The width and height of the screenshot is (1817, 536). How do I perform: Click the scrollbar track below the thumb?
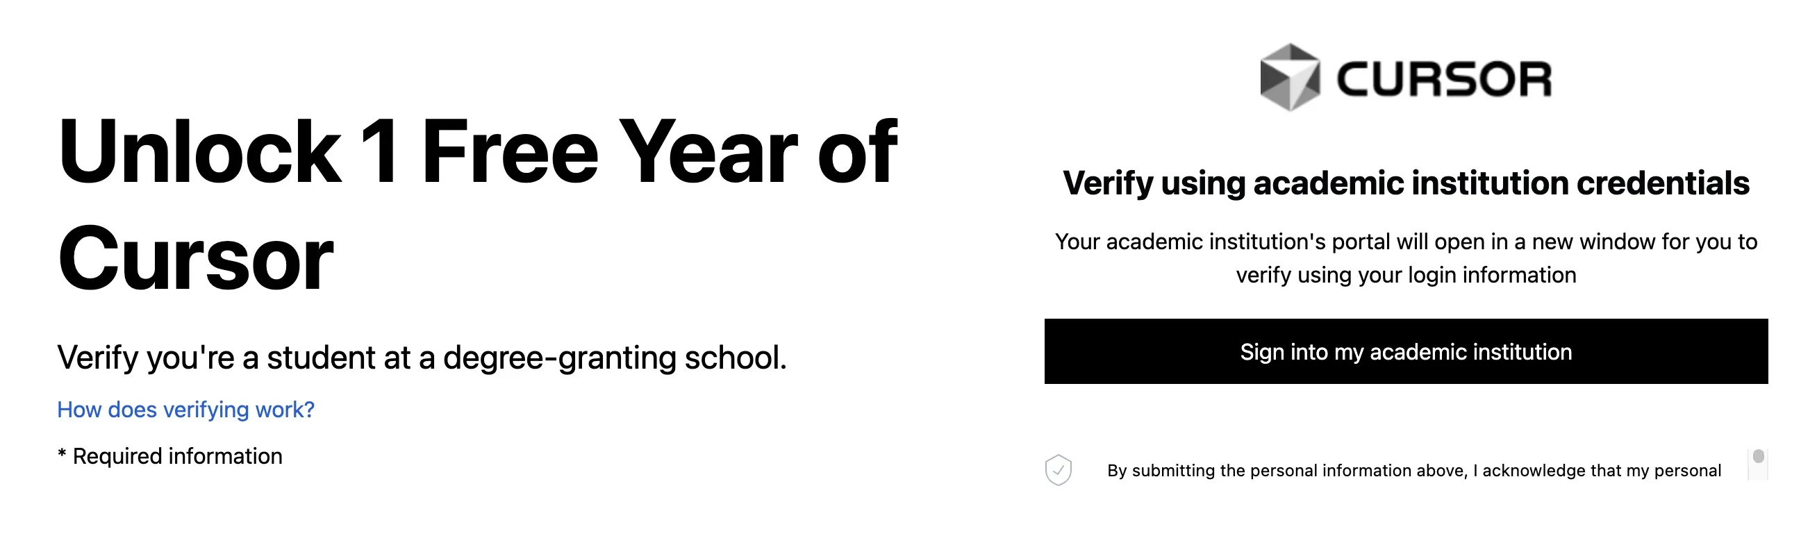point(1759,473)
